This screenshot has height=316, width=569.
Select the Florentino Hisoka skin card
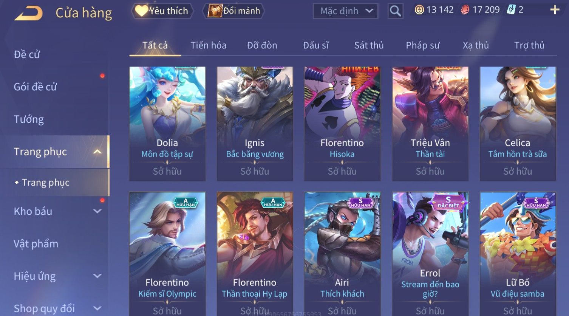pos(342,124)
